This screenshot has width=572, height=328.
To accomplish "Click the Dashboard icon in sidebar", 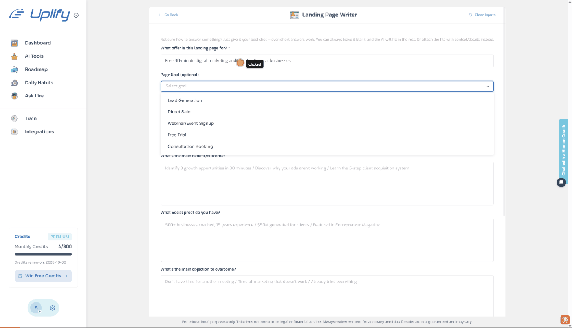I will pos(15,43).
